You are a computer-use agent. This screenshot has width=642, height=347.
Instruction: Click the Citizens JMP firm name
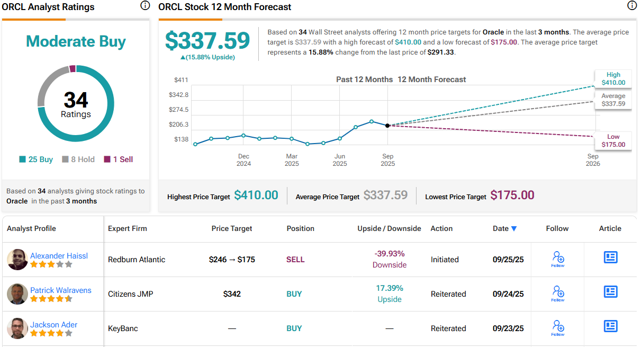click(131, 294)
